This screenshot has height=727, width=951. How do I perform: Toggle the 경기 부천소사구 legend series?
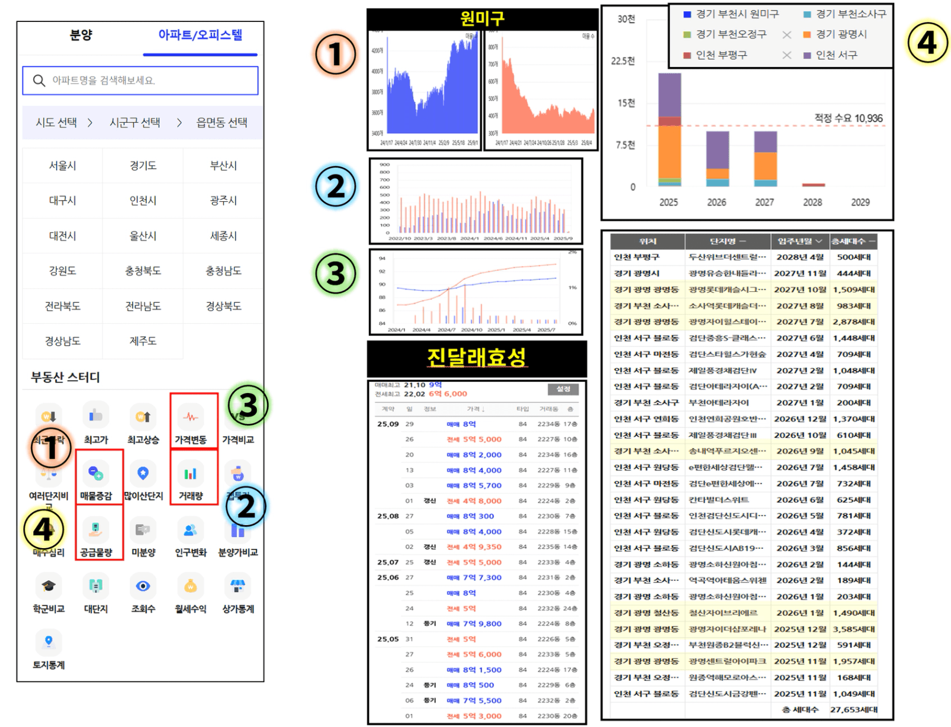845,14
